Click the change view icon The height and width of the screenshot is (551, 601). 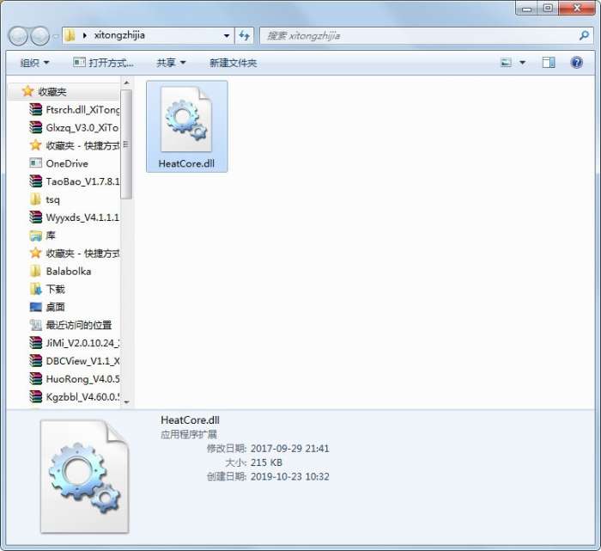(x=506, y=63)
